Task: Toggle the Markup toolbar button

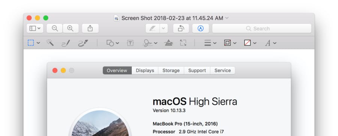Action: pyautogui.click(x=201, y=29)
